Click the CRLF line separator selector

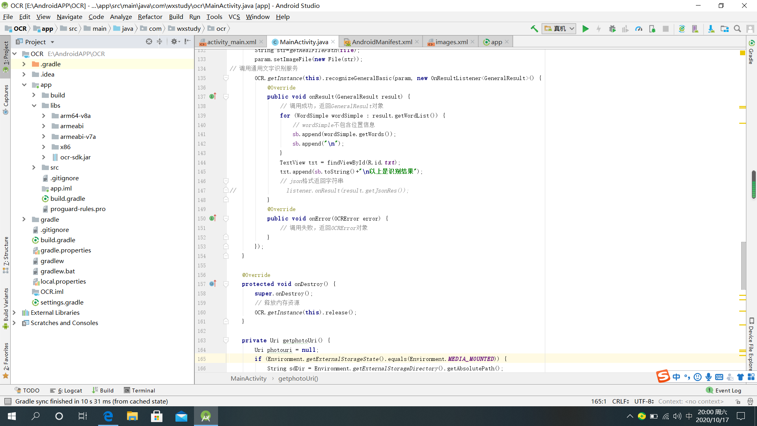click(621, 402)
